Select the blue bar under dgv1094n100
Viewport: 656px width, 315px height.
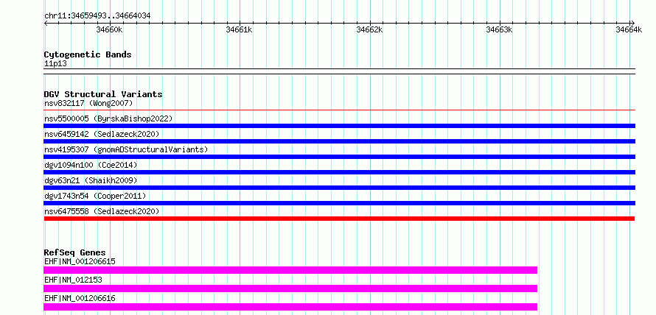click(x=340, y=172)
